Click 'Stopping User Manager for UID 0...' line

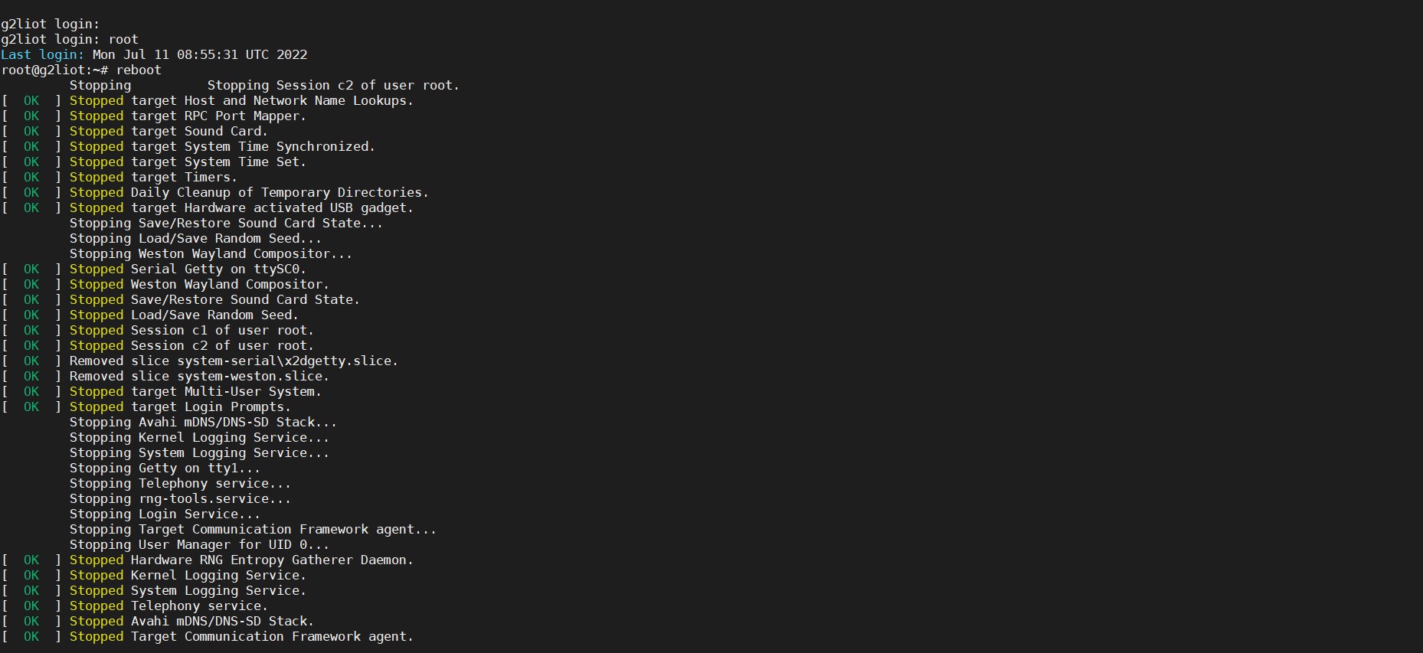199,544
